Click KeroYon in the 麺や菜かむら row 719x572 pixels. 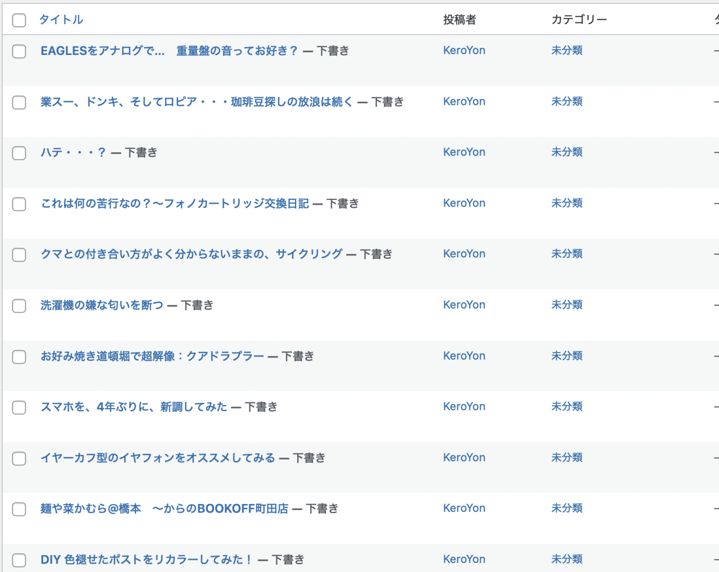pos(464,508)
